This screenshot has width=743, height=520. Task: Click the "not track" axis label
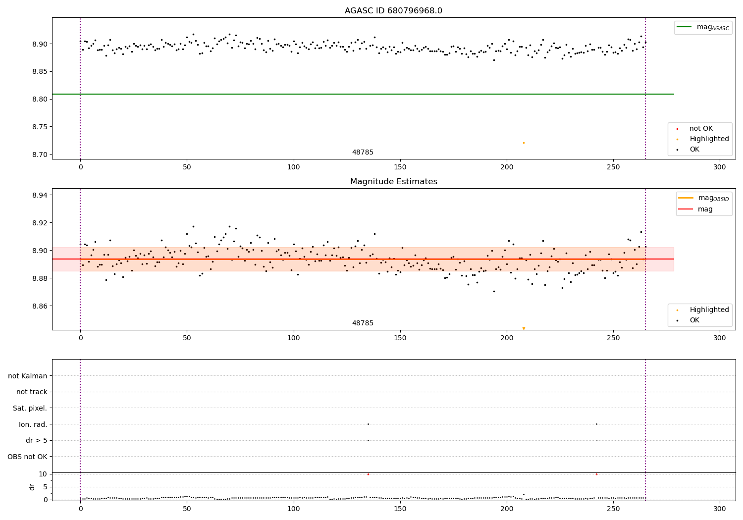[32, 392]
